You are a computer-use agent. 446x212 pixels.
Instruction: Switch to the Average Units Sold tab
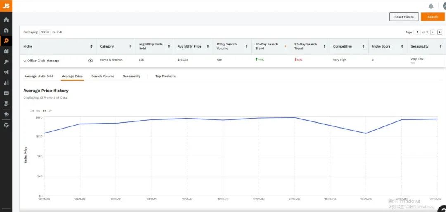[x=39, y=76]
